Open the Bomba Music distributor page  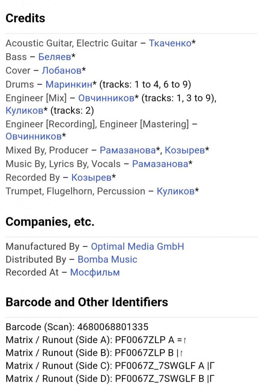pyautogui.click(x=107, y=260)
